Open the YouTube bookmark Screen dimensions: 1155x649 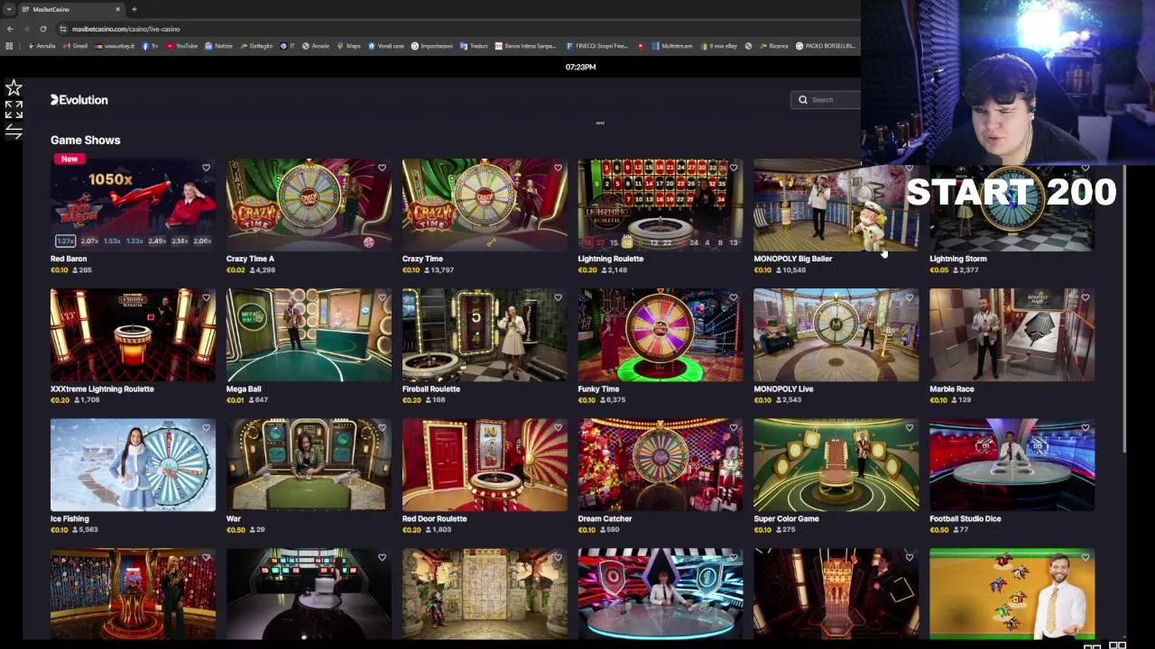point(182,46)
